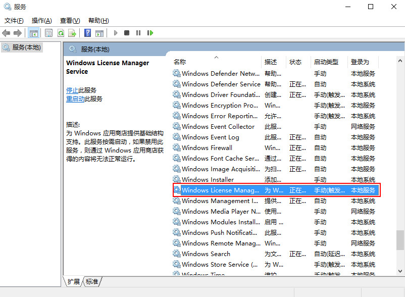Viewport: 405px width, 297px height.
Task: Stop the service with the square icon
Action: coord(127,33)
